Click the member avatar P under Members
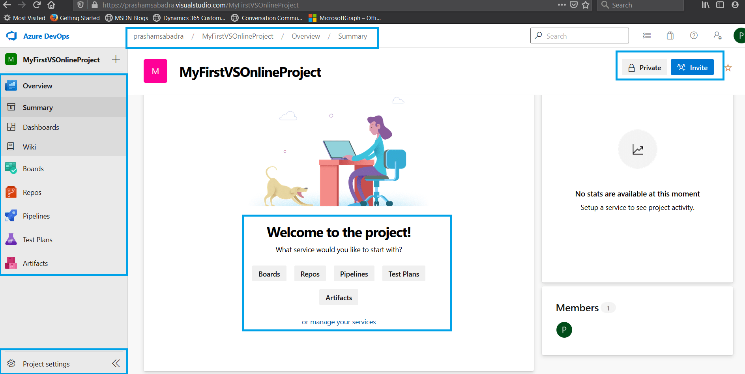The height and width of the screenshot is (374, 745). (564, 330)
